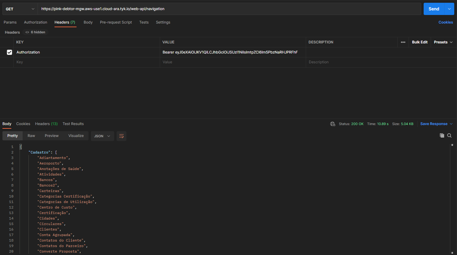Switch to Raw view of the response
The height and width of the screenshot is (255, 457).
[31, 135]
